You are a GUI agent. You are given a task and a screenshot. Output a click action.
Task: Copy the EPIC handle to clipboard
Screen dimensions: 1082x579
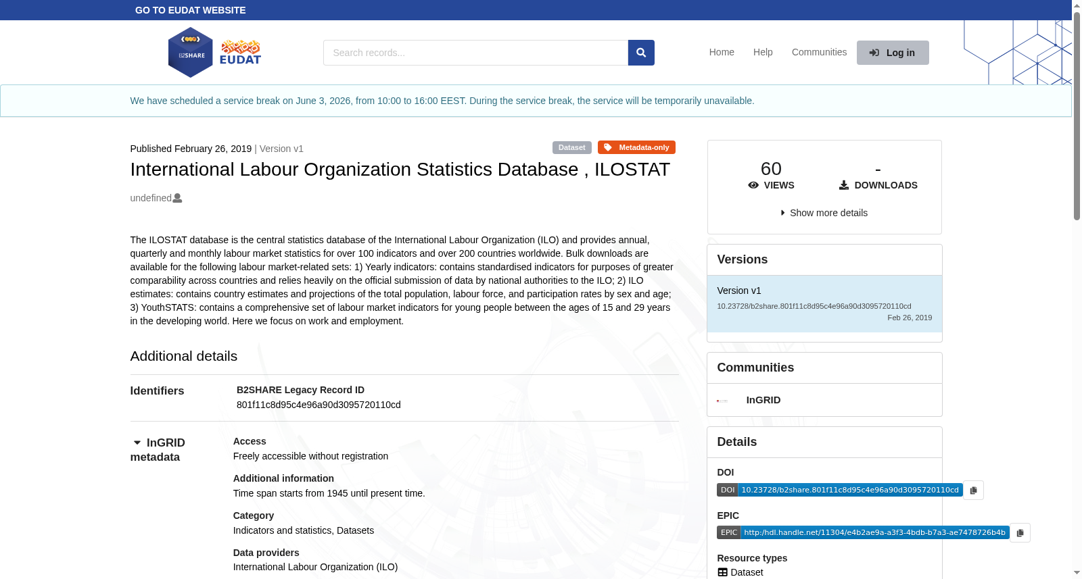pos(1020,532)
